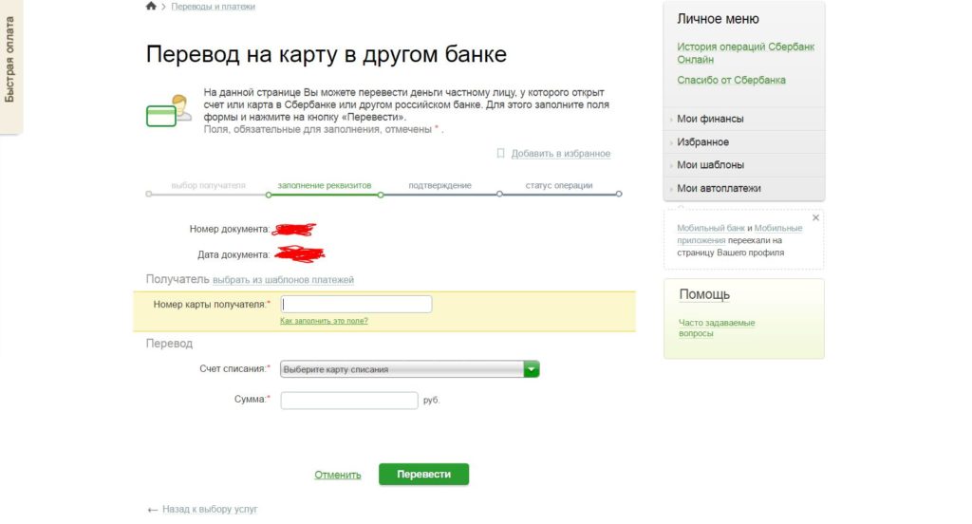Click the back arrow beside Назад к выбору услуг
Viewport: 972px width, 524px height.
(153, 510)
